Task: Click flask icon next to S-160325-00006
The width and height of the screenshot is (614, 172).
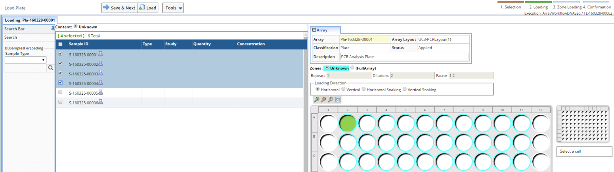Action: click(x=101, y=102)
